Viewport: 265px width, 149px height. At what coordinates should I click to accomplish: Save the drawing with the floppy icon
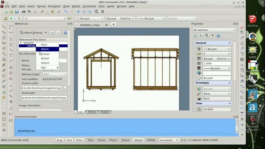[17, 12]
